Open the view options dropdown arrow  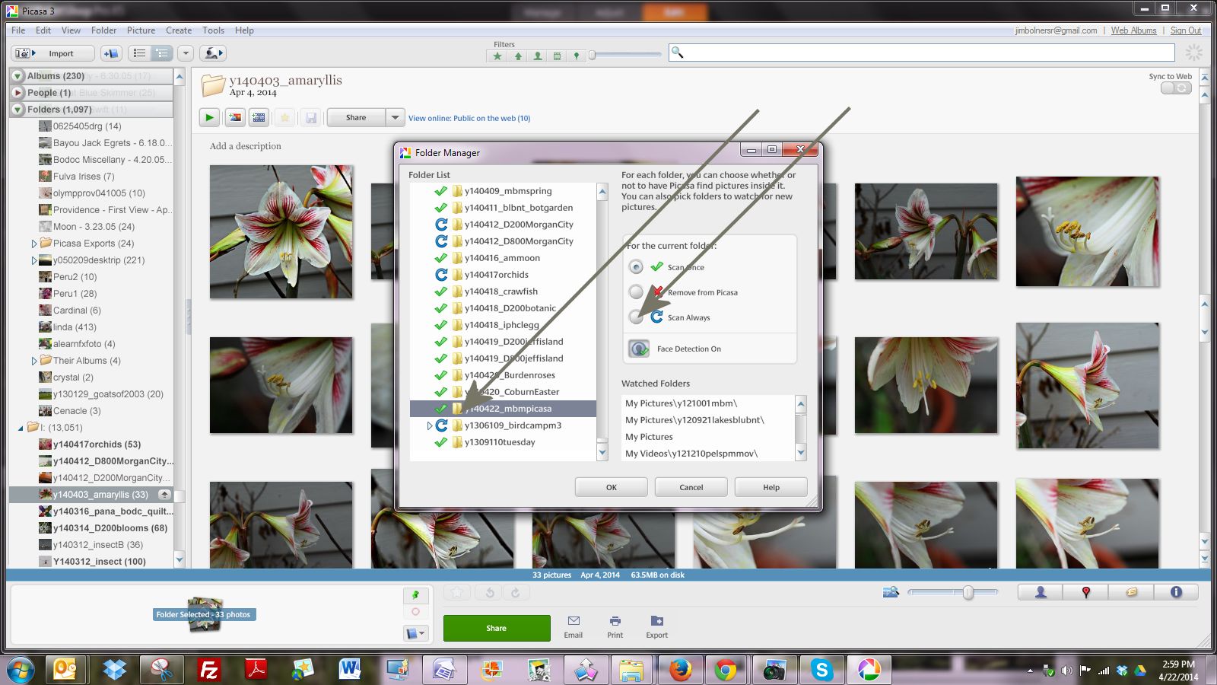point(185,53)
